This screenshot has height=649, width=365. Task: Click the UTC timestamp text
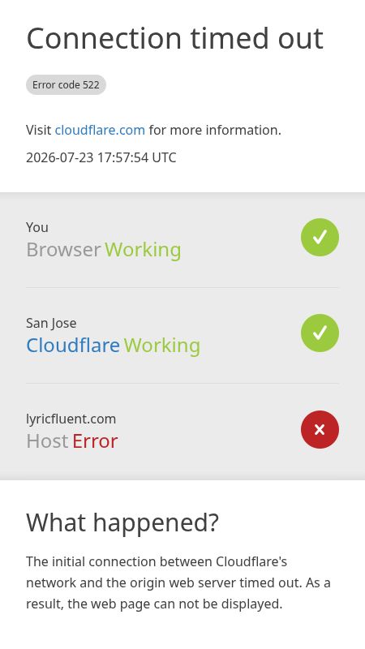(x=101, y=157)
